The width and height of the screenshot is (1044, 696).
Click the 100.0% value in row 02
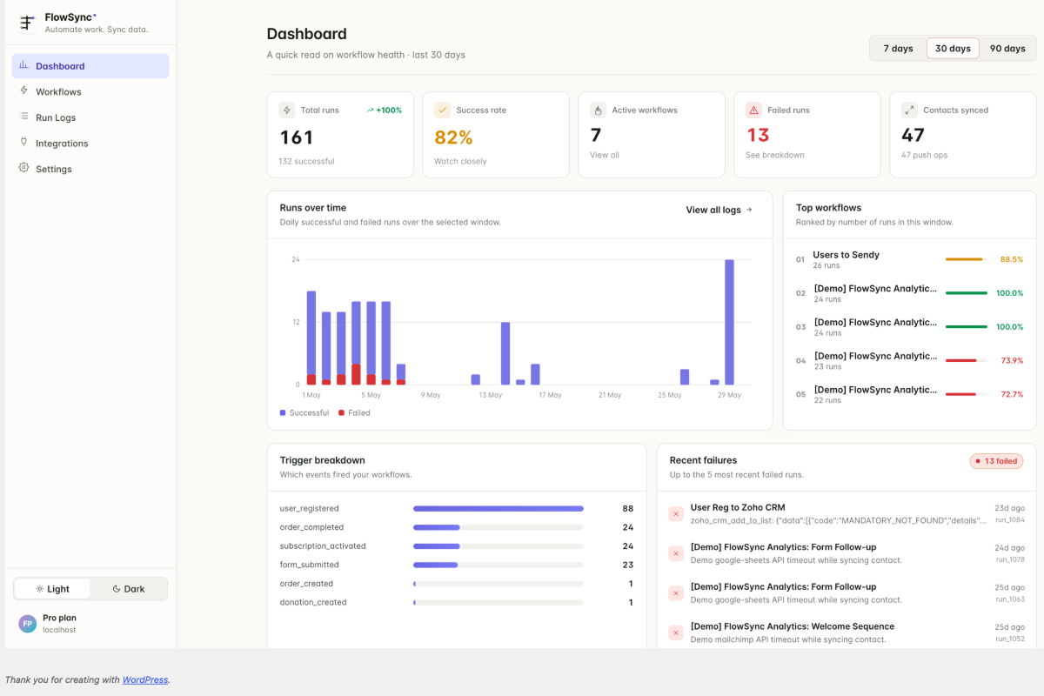[1009, 293]
